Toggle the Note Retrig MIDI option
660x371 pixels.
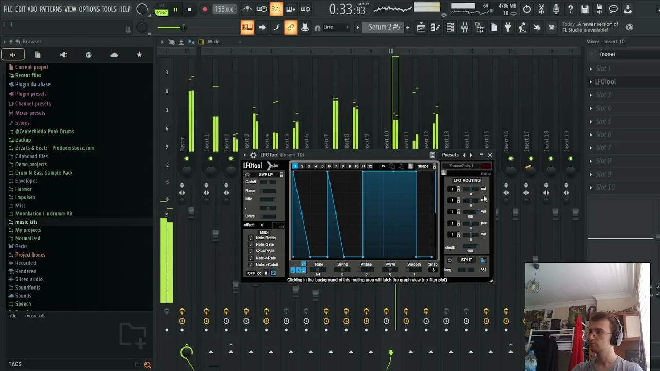(251, 238)
